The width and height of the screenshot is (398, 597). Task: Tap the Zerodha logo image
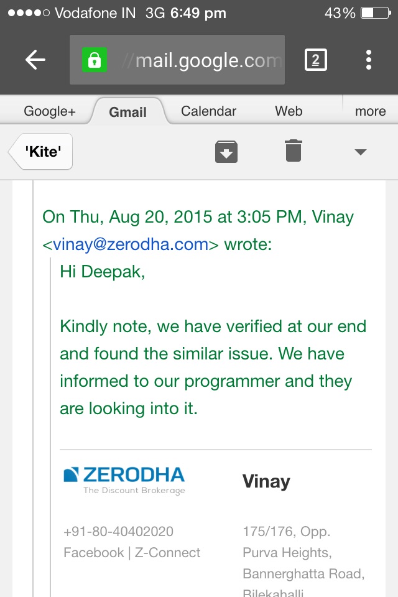pyautogui.click(x=124, y=481)
